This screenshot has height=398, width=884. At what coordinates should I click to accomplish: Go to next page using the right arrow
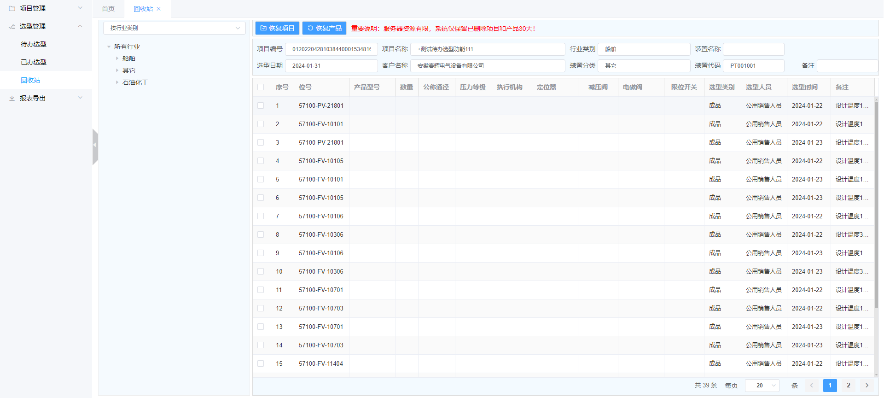[867, 386]
